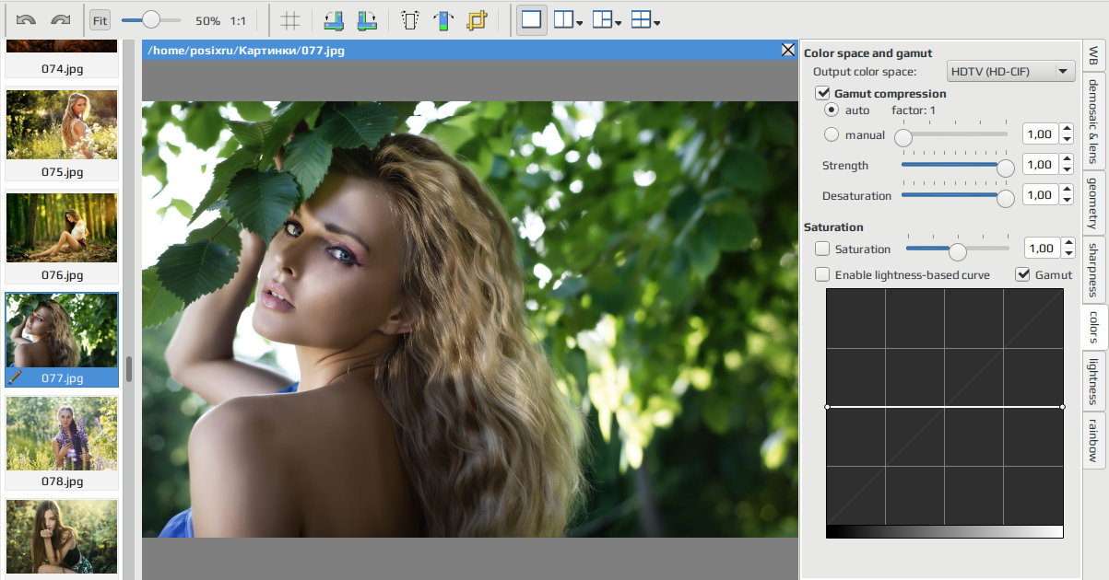Click pencil edit icon on 077.jpg thumbnail
This screenshot has height=580, width=1109.
15,377
